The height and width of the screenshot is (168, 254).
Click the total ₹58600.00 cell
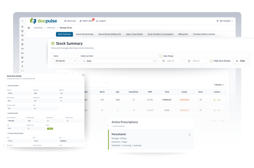[x=167, y=100]
